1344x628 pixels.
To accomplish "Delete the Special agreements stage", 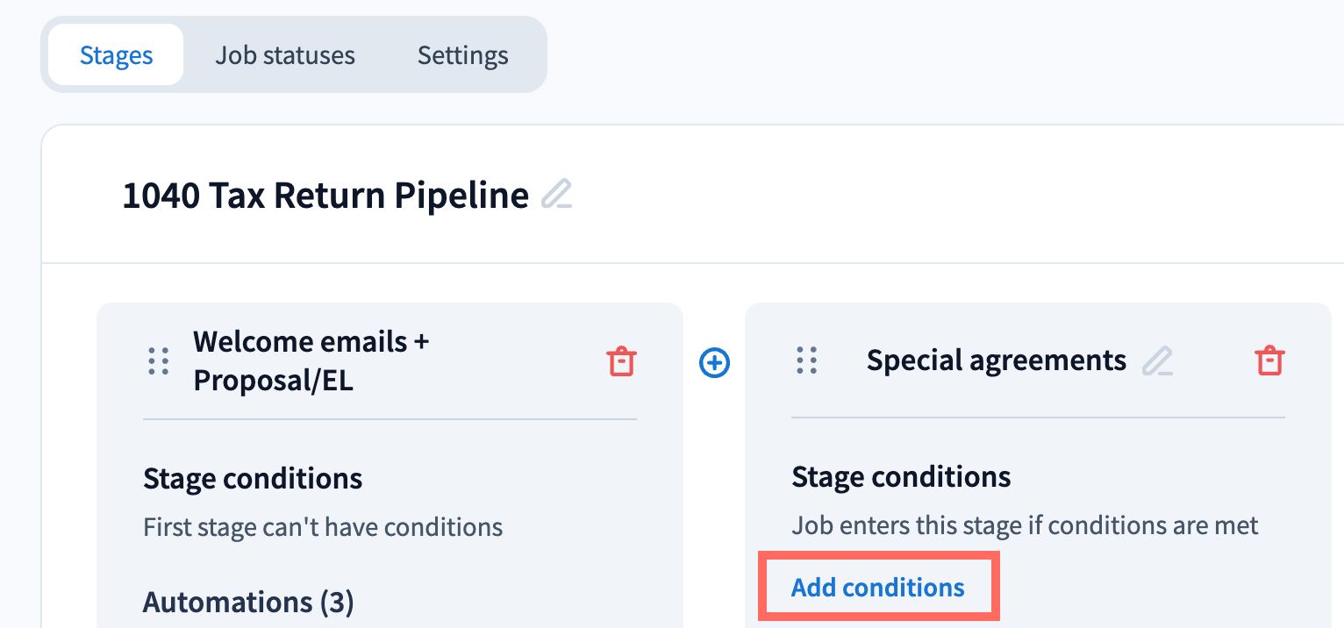I will [x=1269, y=360].
